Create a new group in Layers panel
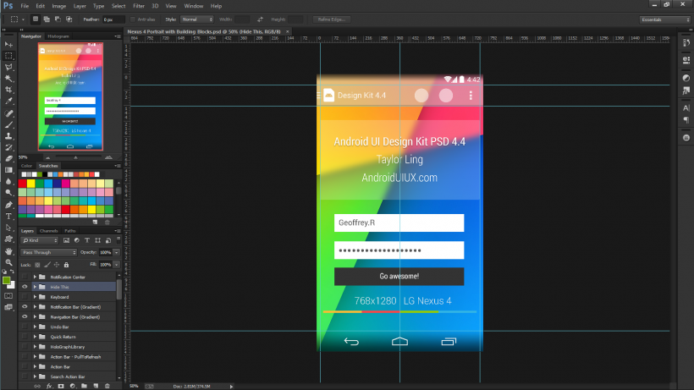 pyautogui.click(x=84, y=386)
